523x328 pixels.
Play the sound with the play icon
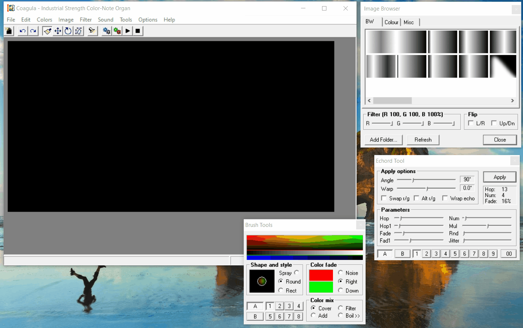(x=127, y=31)
